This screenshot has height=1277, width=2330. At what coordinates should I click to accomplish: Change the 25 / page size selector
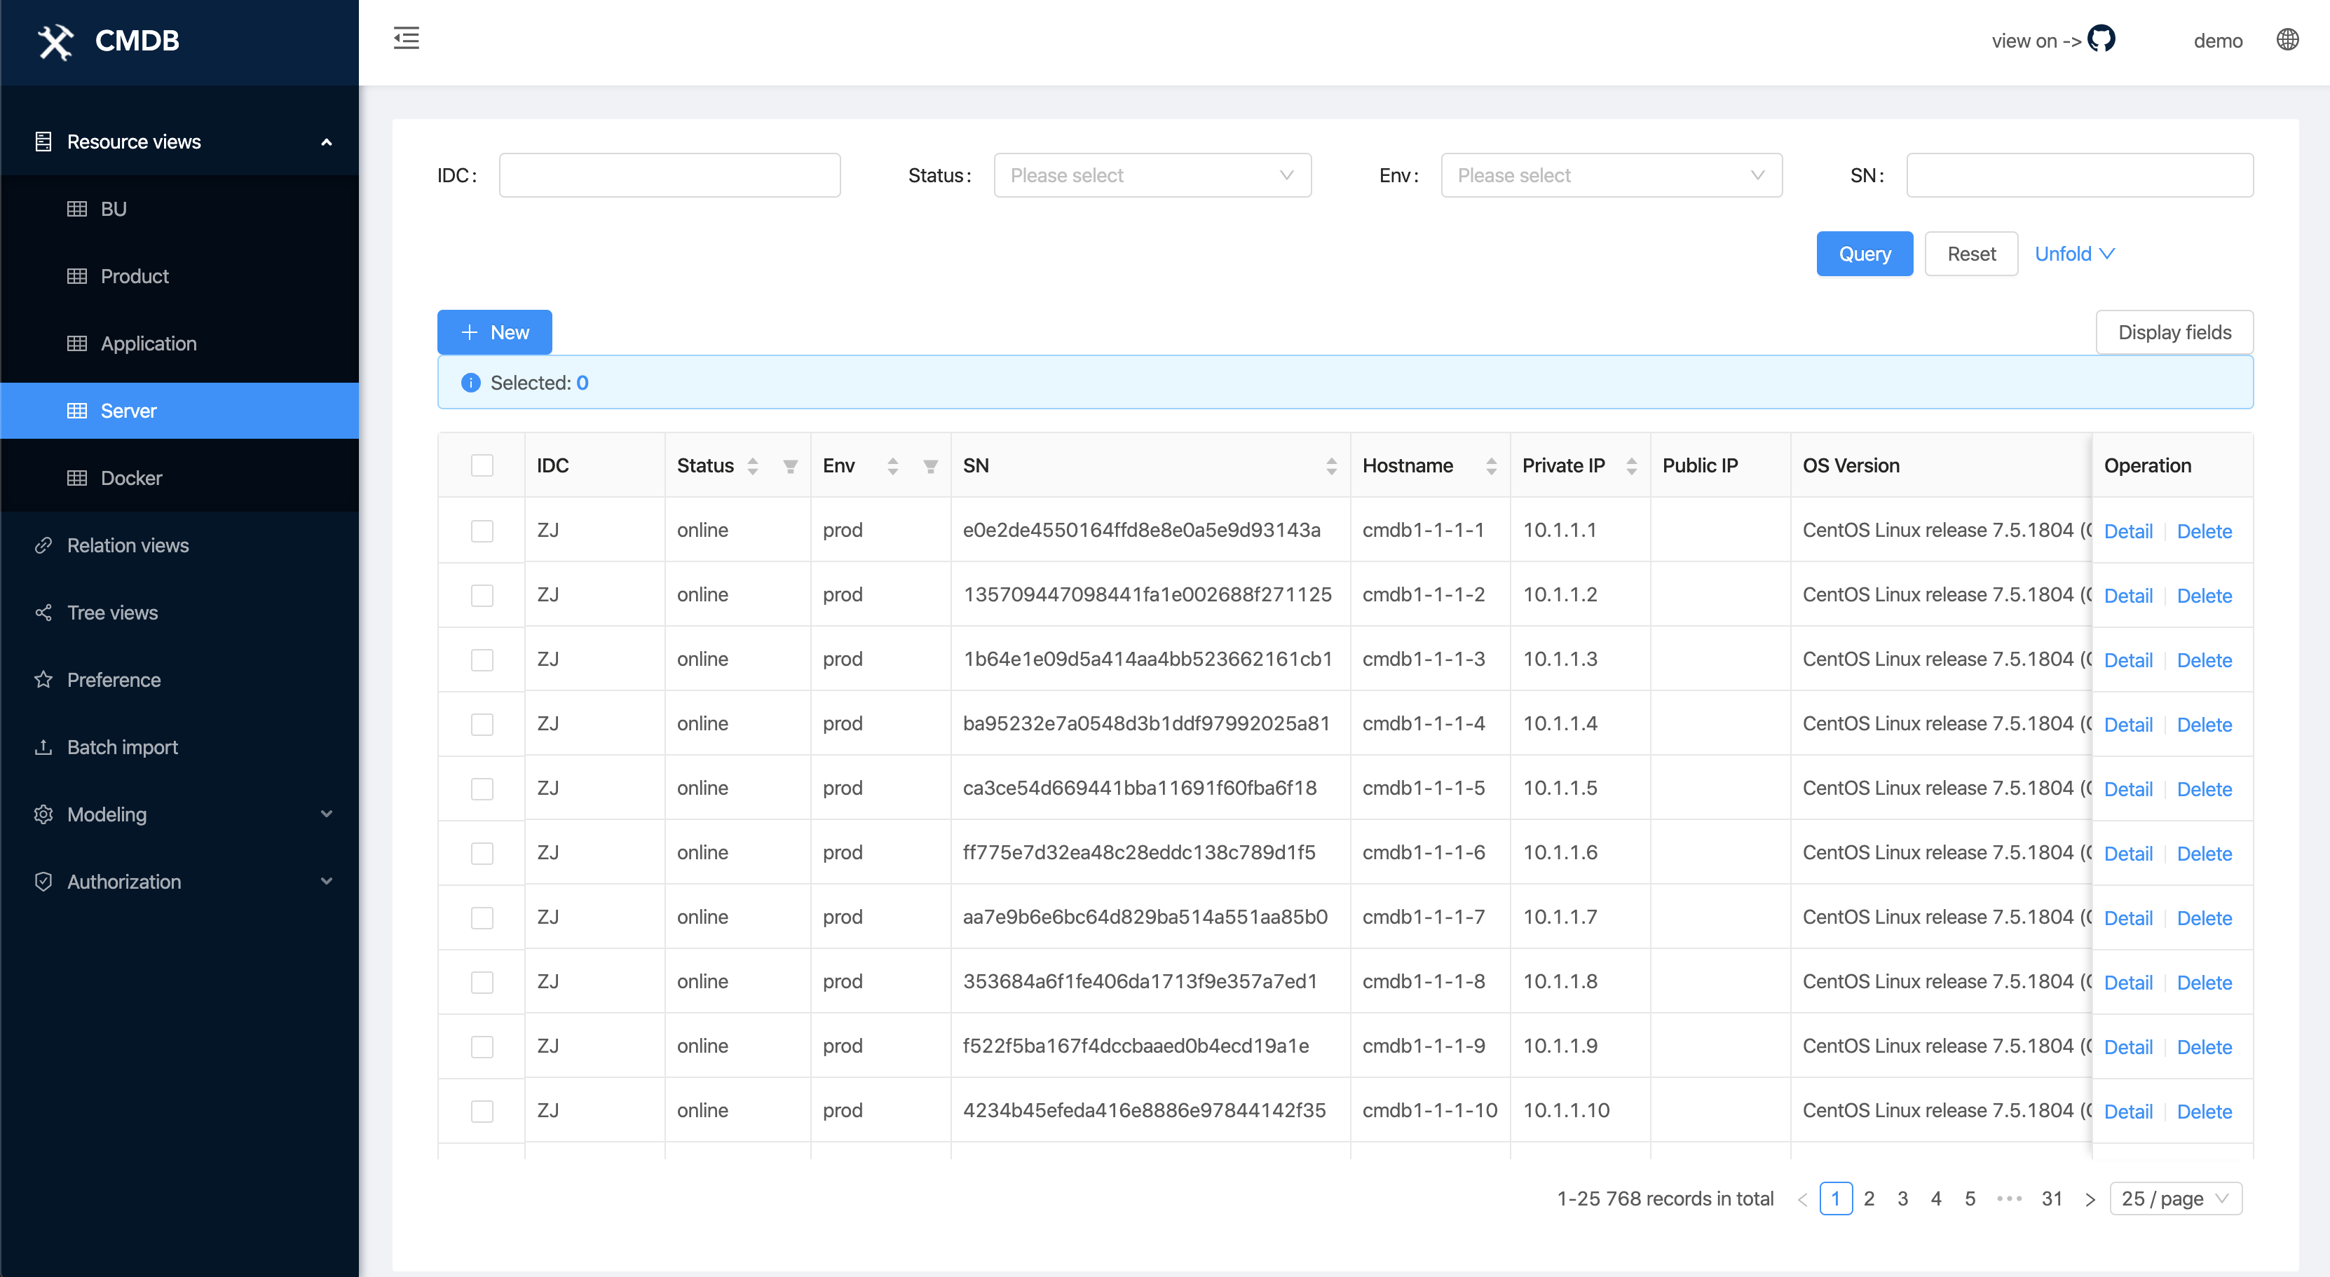[x=2174, y=1199]
